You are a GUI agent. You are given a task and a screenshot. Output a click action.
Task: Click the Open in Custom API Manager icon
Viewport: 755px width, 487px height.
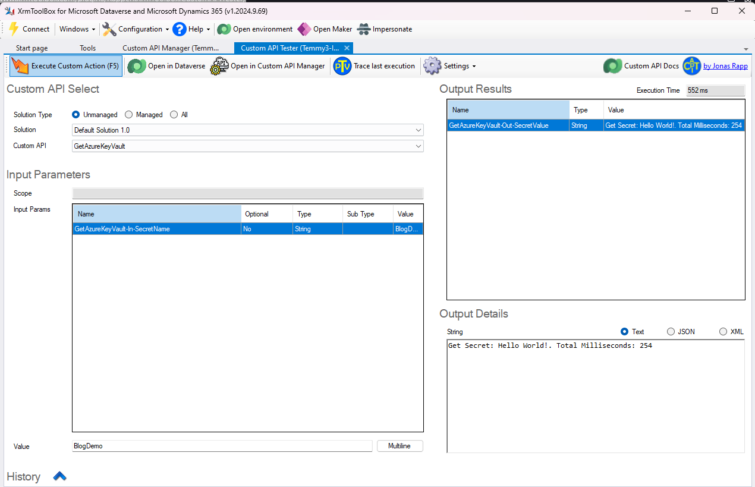pyautogui.click(x=219, y=66)
